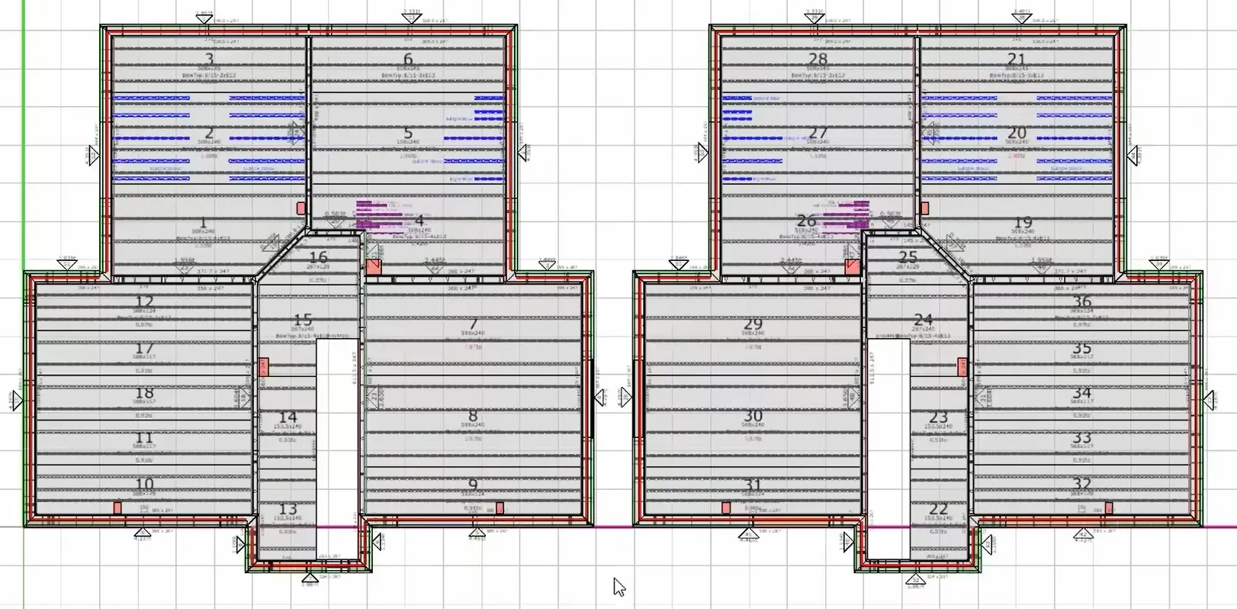Select slab panel number 16
Image resolution: width=1237 pixels, height=609 pixels.
click(x=318, y=257)
